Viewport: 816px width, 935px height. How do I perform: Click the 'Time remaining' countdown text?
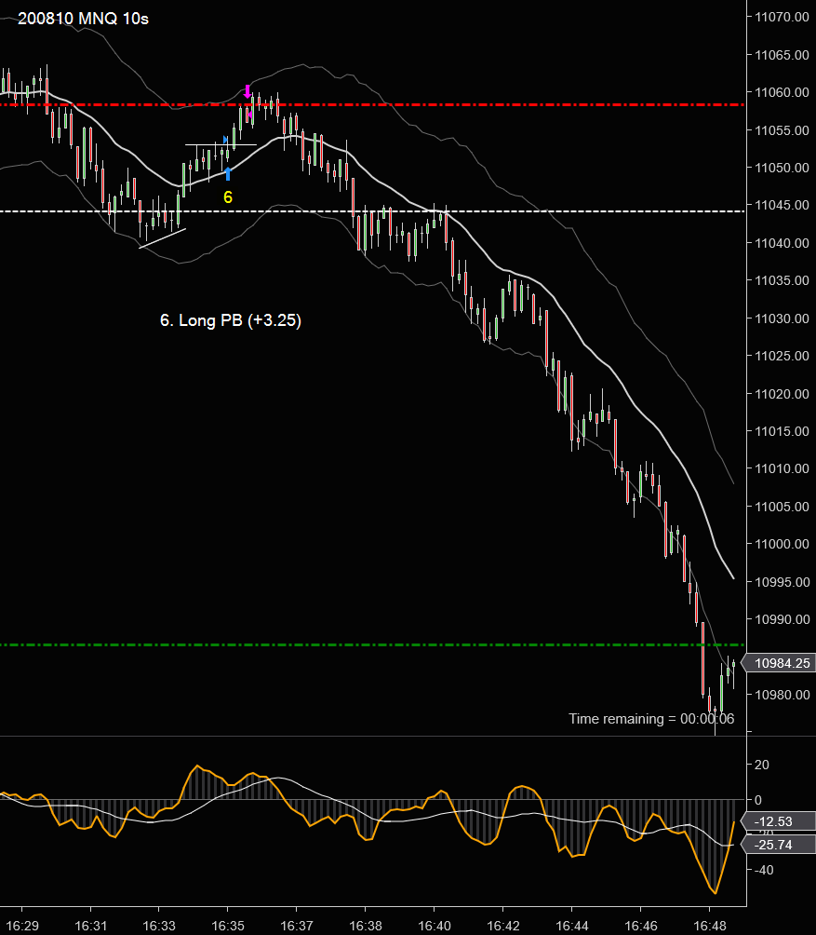click(651, 719)
